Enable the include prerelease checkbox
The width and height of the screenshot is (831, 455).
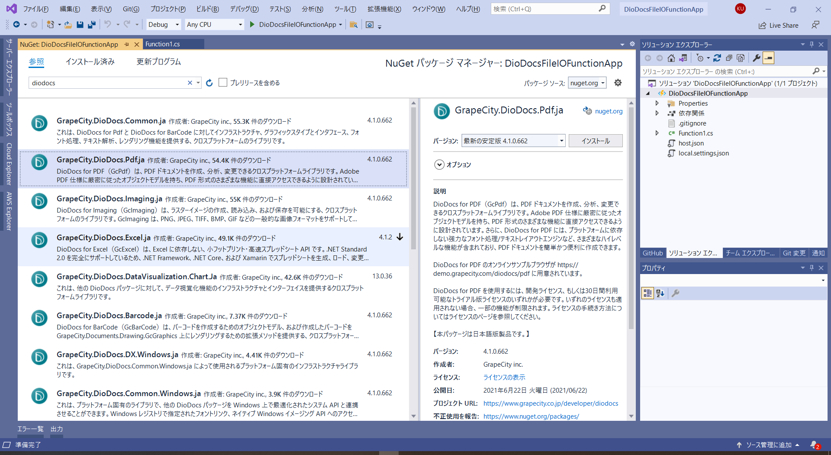pos(223,82)
